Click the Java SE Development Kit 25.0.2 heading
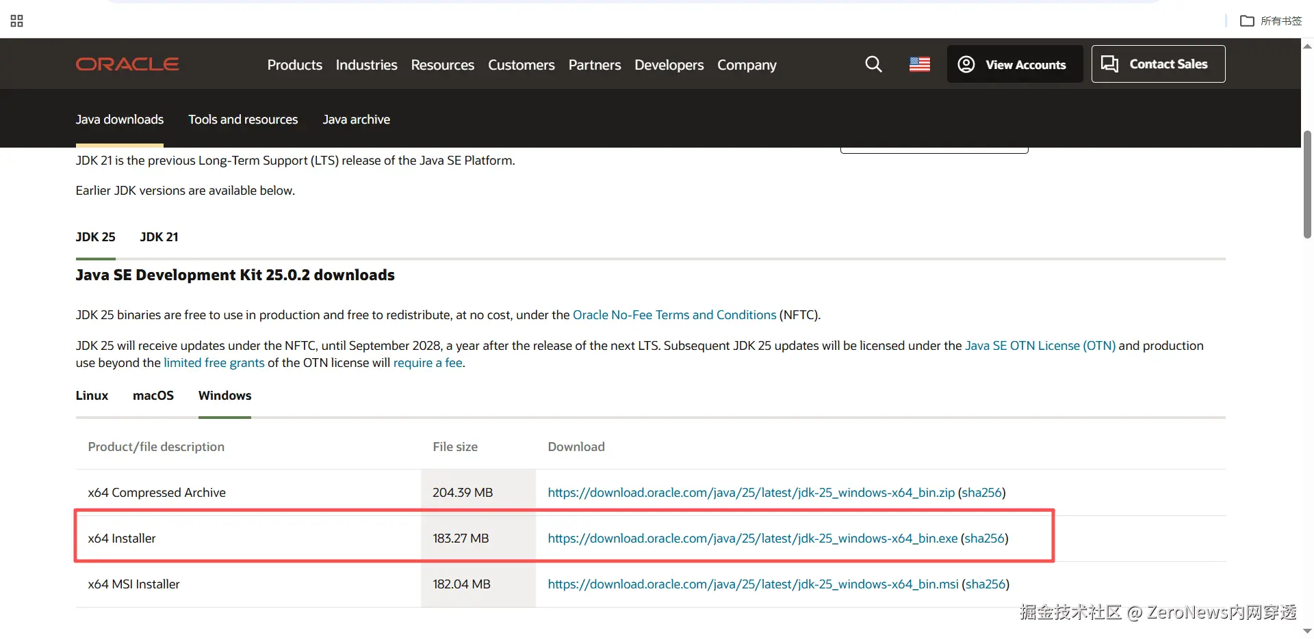 coord(235,275)
